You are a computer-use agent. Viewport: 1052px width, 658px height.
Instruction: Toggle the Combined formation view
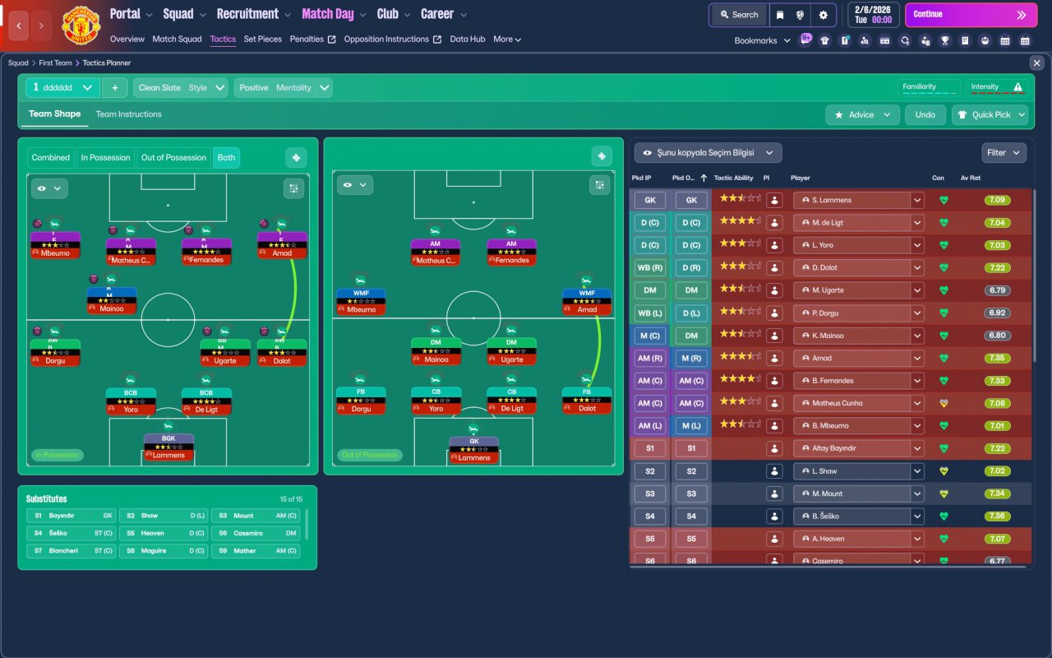51,158
